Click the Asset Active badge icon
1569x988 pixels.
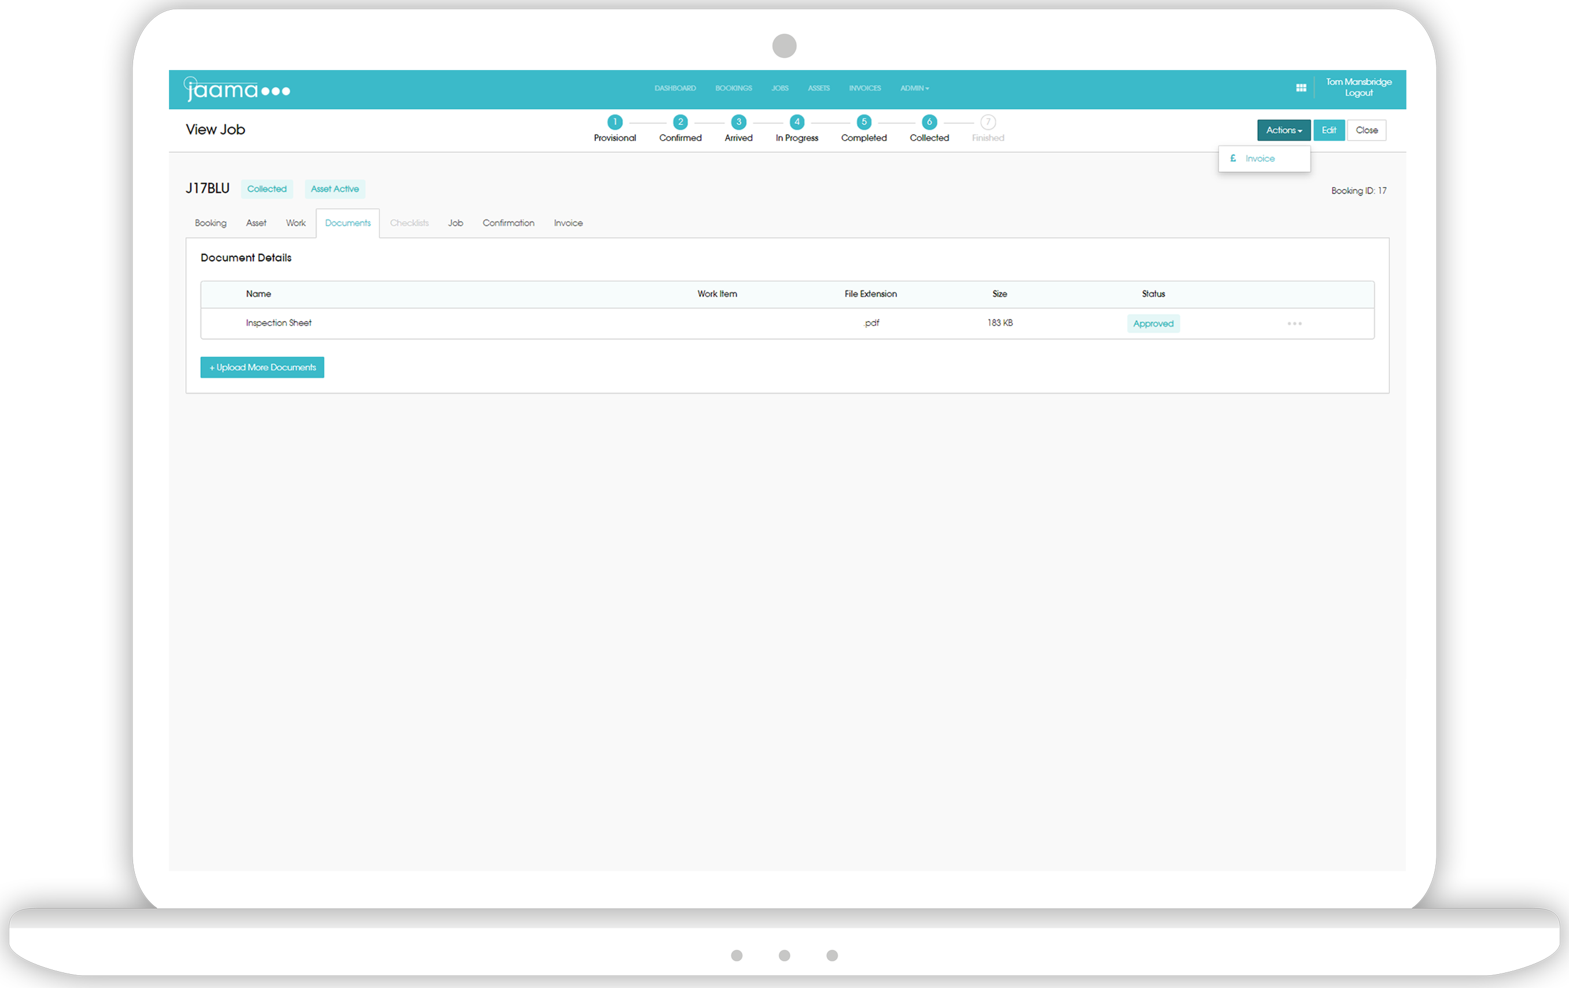pyautogui.click(x=332, y=188)
